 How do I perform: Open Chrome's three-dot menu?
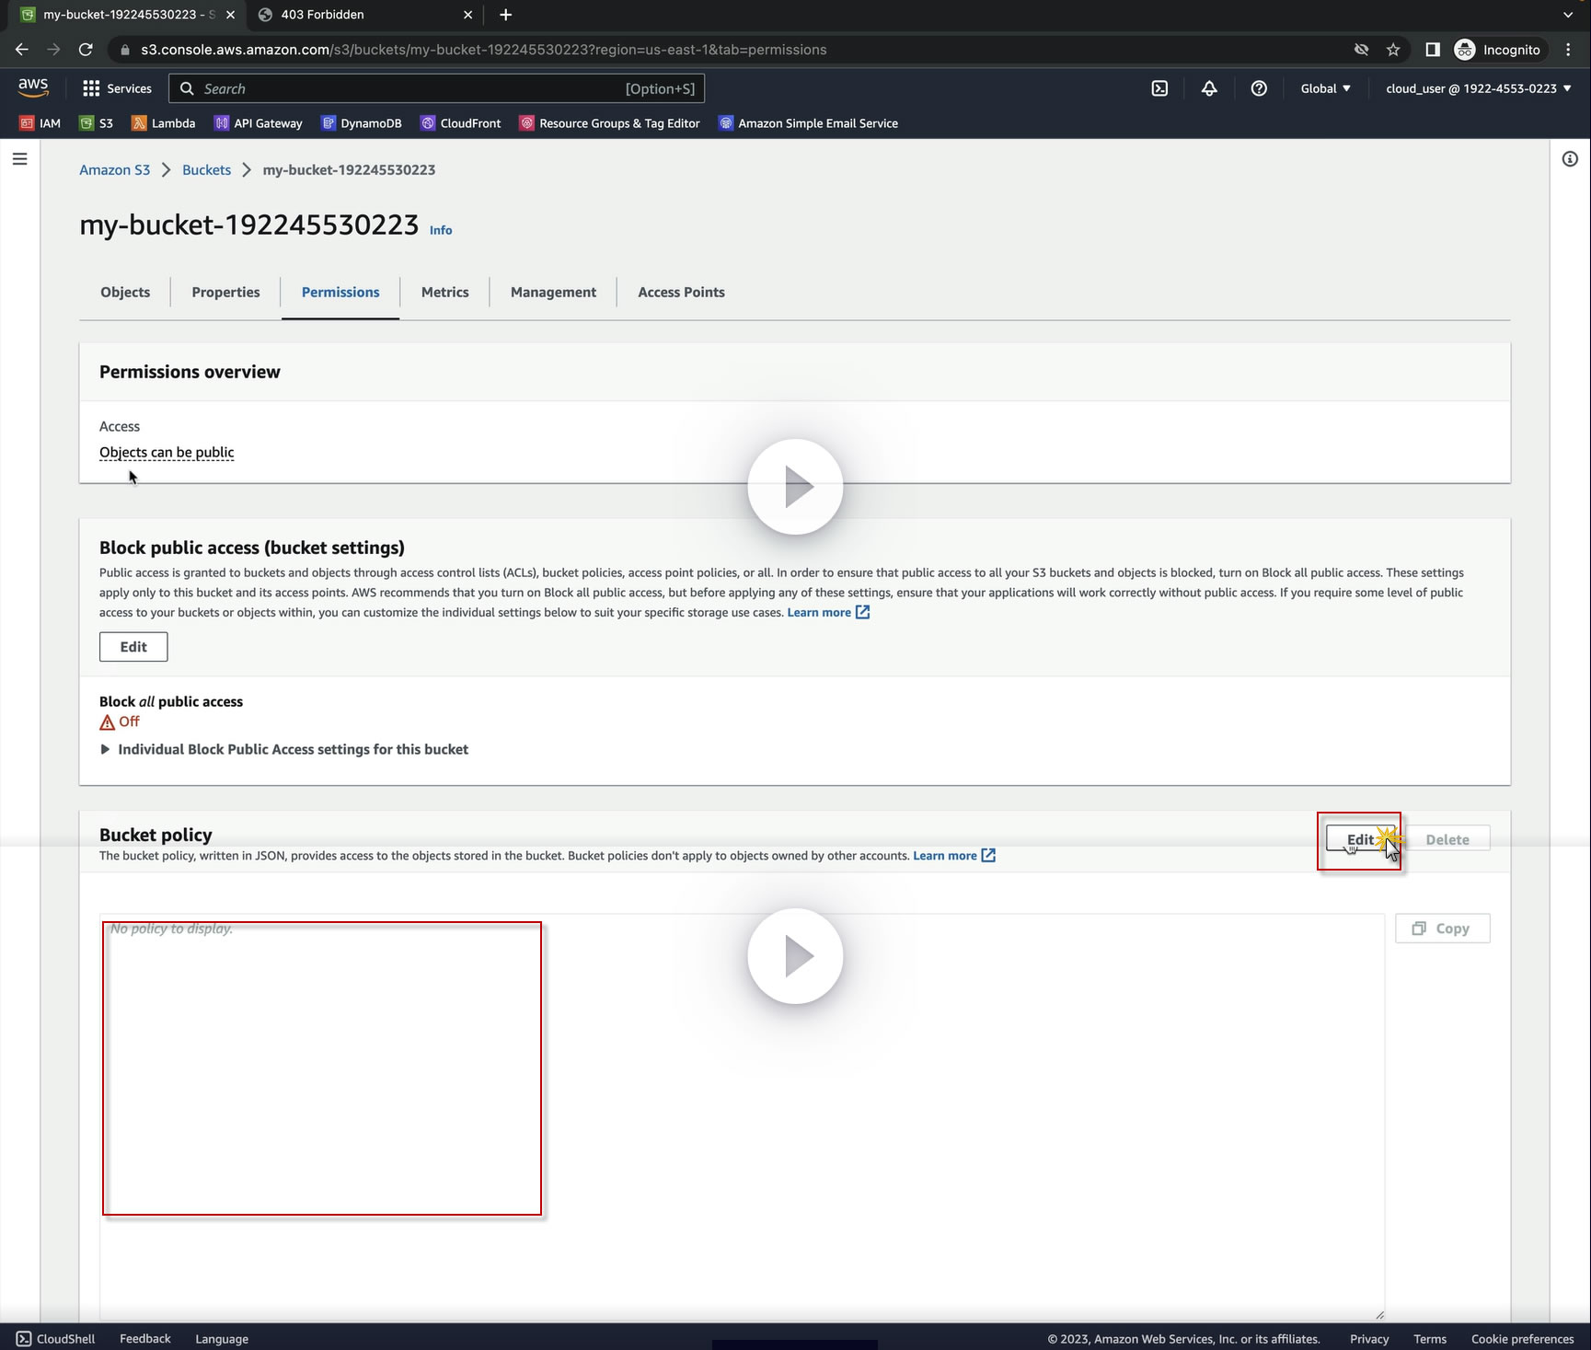1568,50
